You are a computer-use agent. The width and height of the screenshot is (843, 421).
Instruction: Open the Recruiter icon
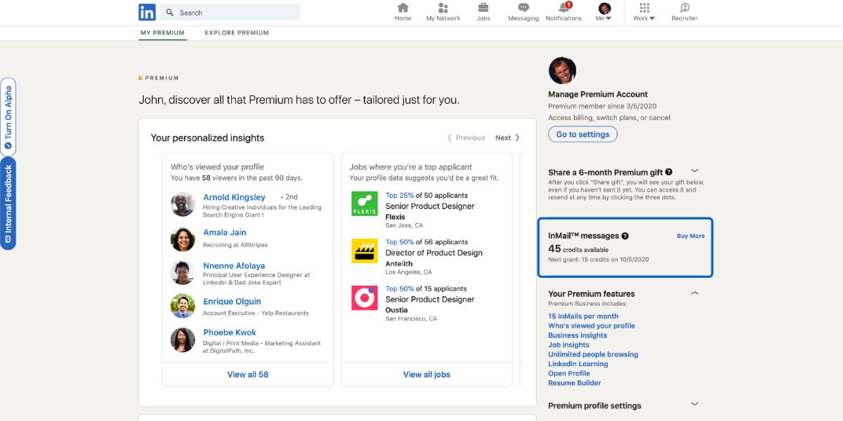point(684,8)
